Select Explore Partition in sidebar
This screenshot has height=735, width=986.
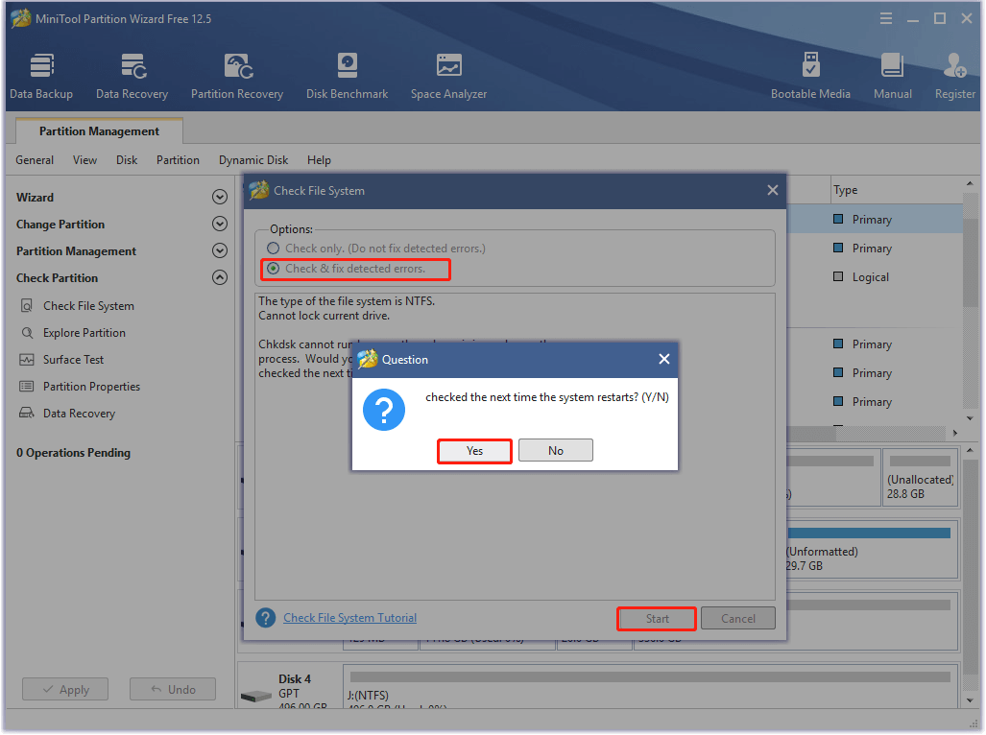84,333
